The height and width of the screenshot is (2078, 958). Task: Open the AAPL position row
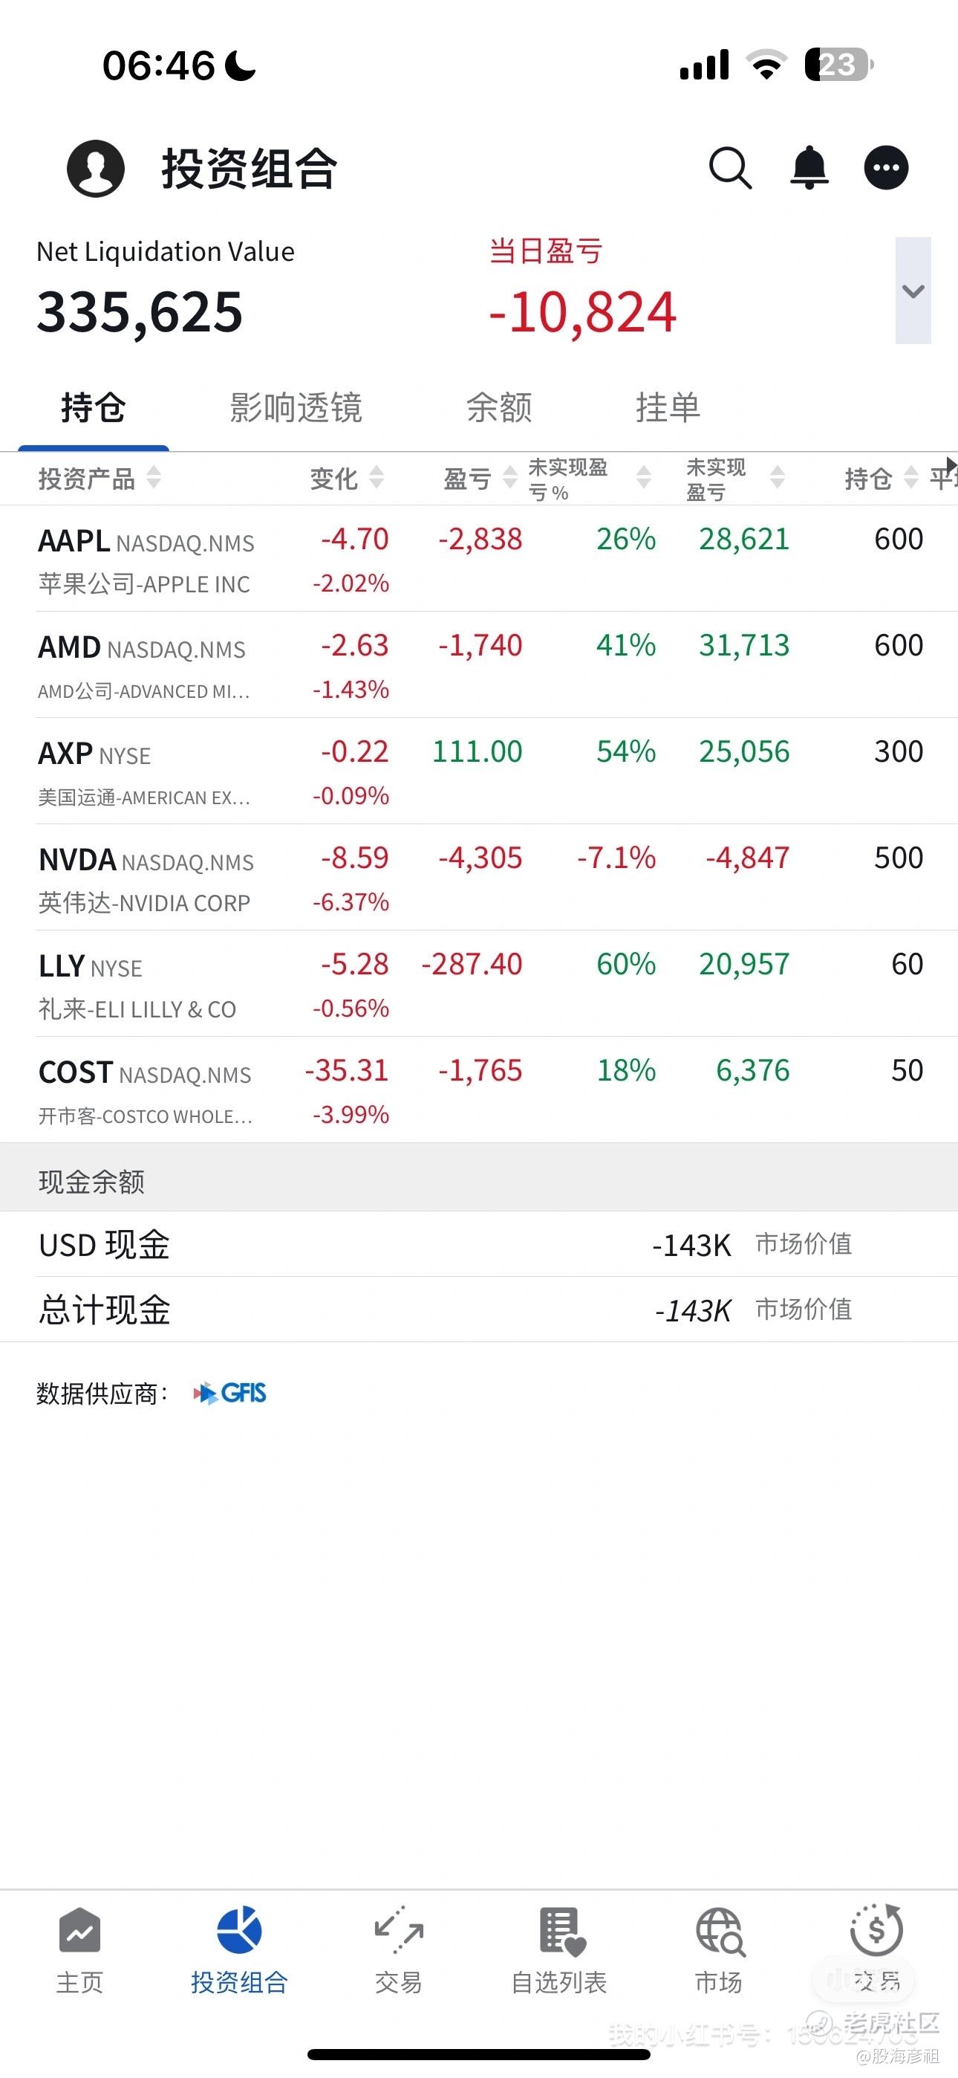tap(479, 559)
